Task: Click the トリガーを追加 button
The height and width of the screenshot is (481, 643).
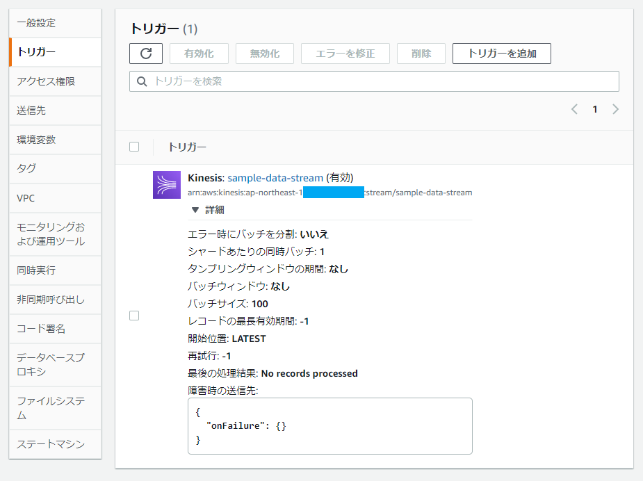Action: pos(501,54)
